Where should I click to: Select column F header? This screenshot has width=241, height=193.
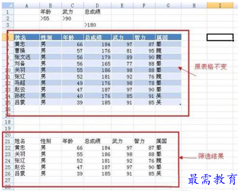coord(144,6)
